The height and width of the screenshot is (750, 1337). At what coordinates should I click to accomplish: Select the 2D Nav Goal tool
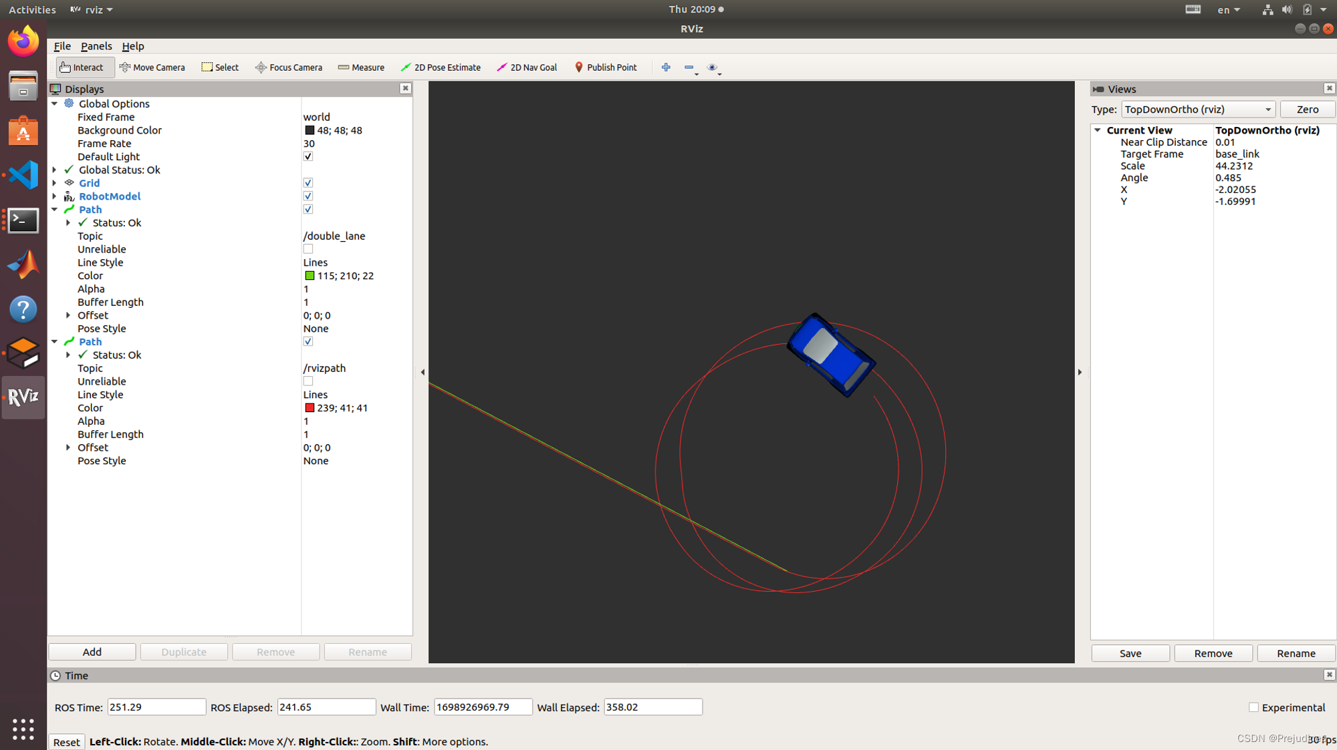[x=528, y=67]
